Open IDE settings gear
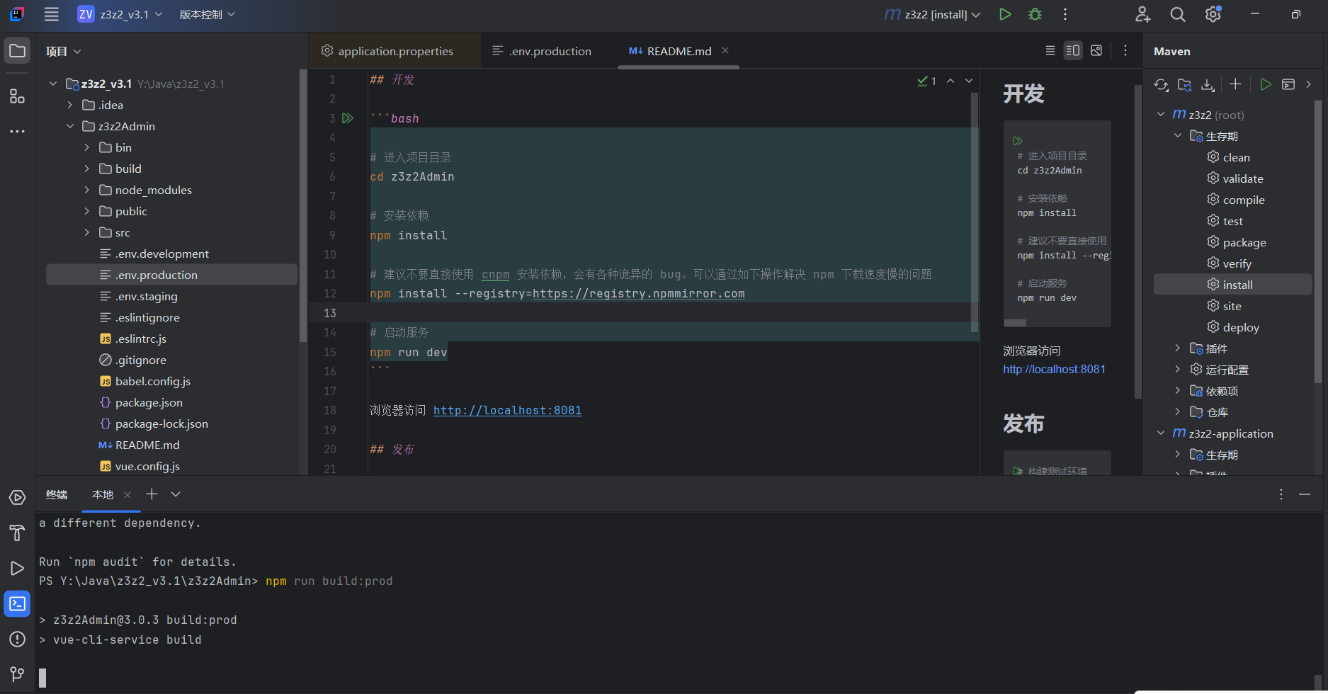This screenshot has width=1328, height=694. pyautogui.click(x=1213, y=14)
